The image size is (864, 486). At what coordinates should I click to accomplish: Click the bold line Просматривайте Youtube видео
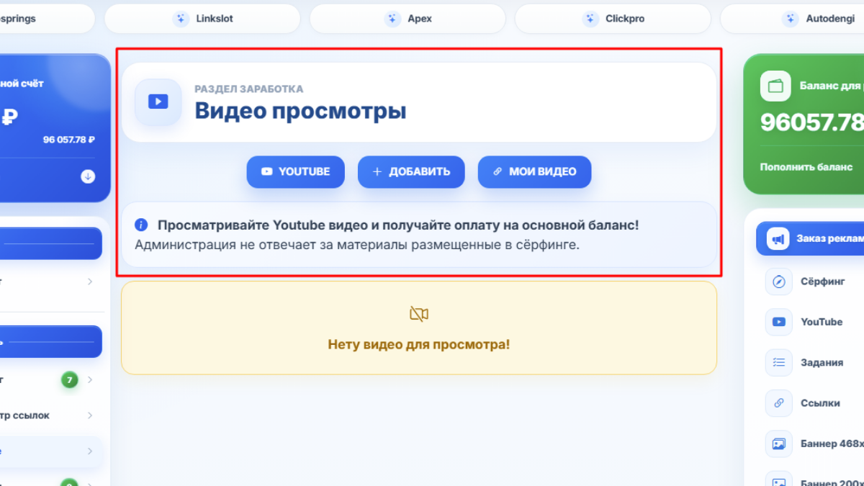398,225
